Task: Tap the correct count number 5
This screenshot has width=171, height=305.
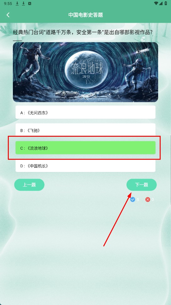Action: [138, 199]
